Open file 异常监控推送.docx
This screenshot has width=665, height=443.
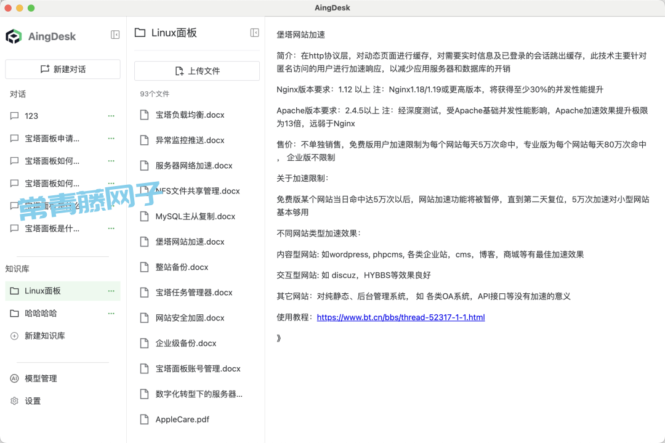click(x=197, y=140)
